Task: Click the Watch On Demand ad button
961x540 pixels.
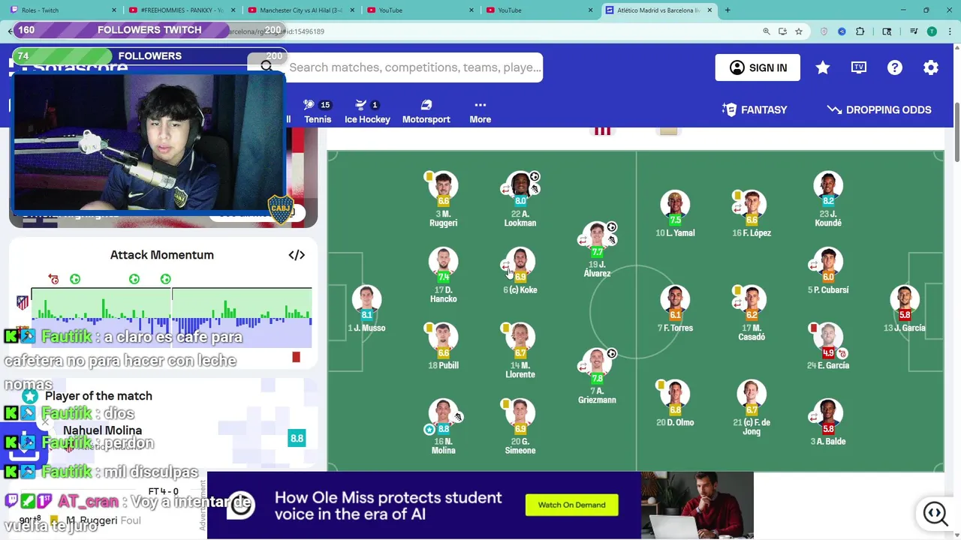Action: point(571,505)
